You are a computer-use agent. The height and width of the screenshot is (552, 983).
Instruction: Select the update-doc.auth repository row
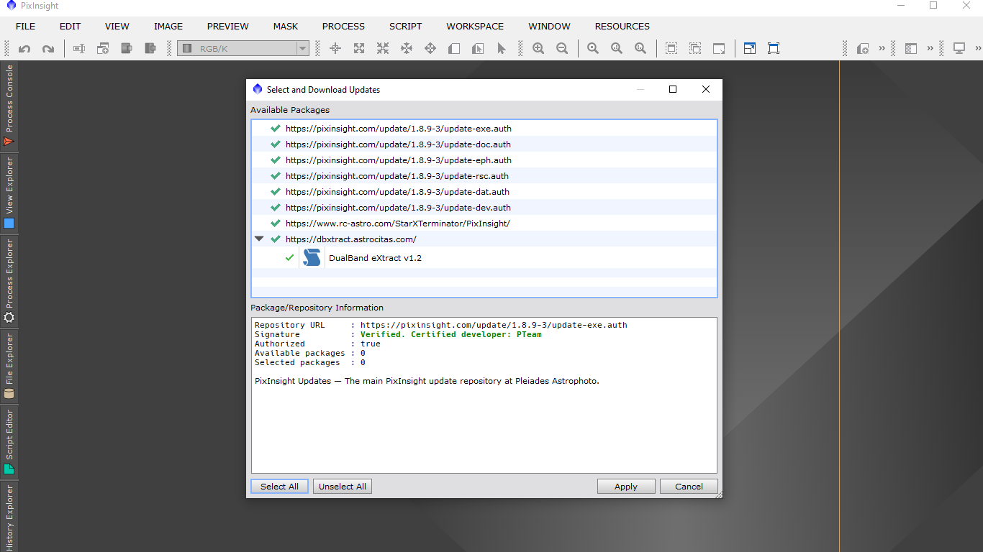tap(398, 144)
